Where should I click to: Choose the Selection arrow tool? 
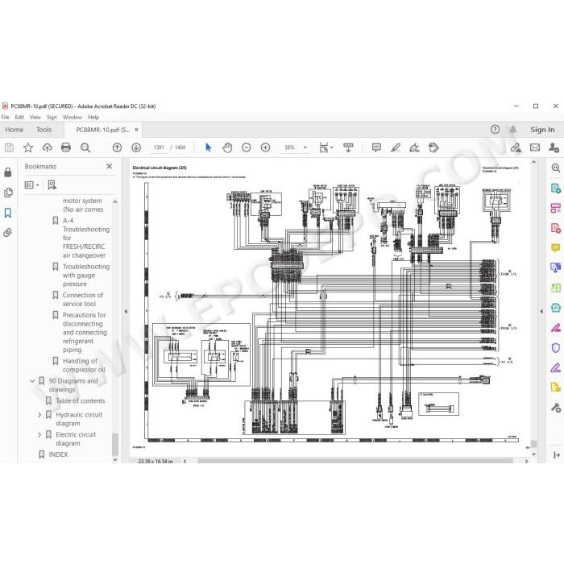[x=208, y=147]
